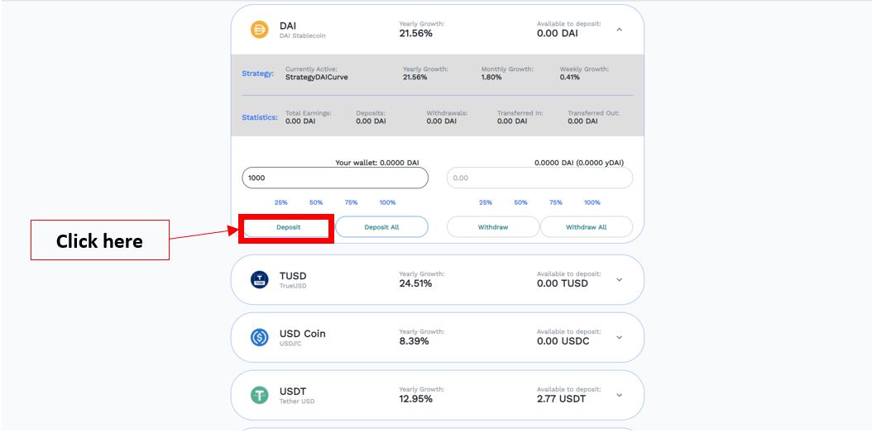This screenshot has height=432, width=872.
Task: Click the Withdrawals 0.00 DAI statistic
Action: (442, 121)
